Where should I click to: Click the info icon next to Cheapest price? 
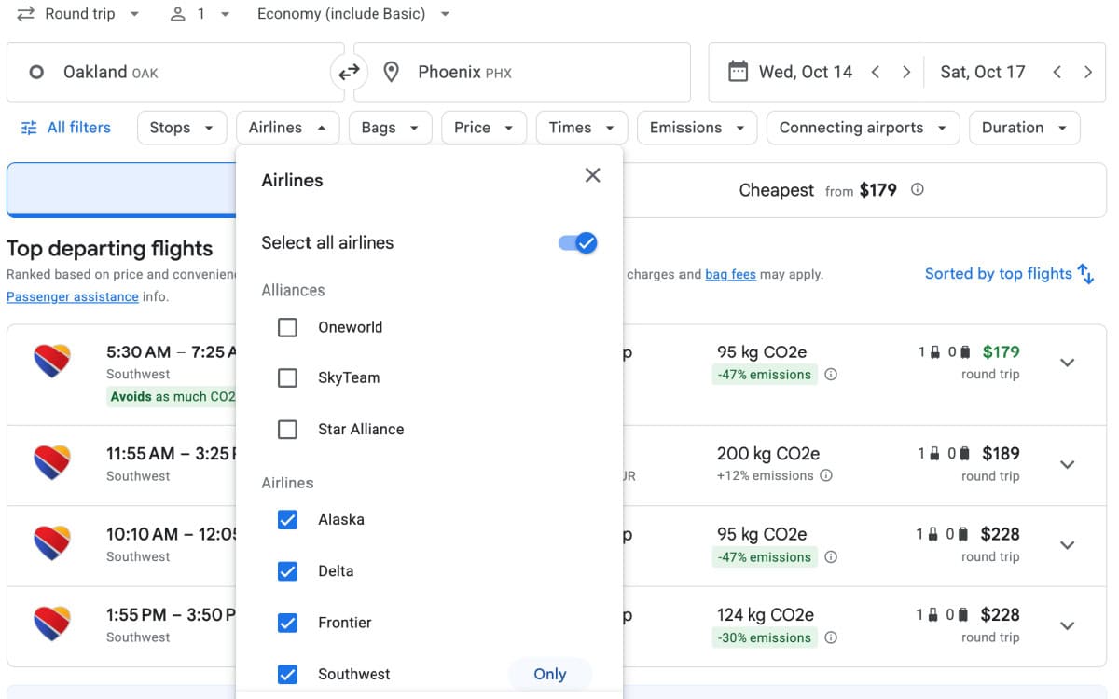[918, 189]
